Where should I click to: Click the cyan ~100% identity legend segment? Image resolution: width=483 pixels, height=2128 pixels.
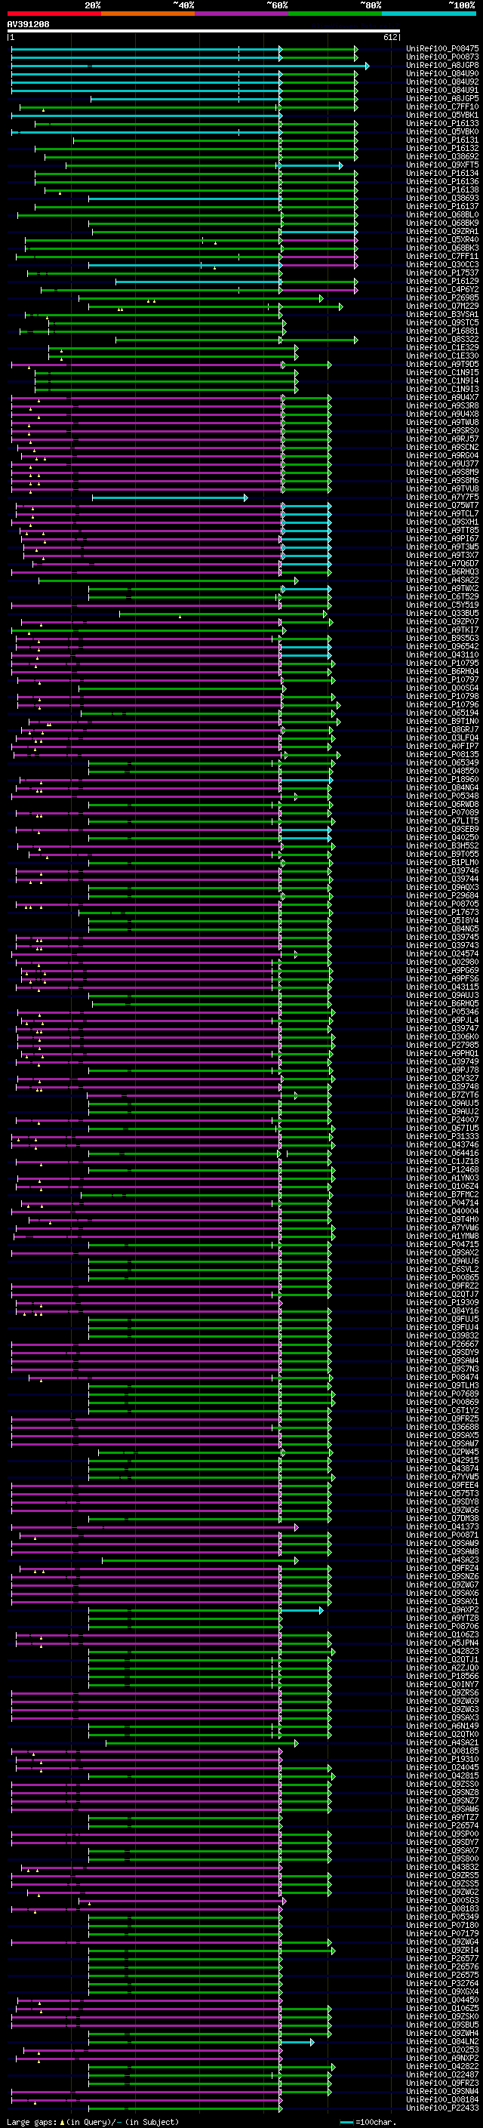(429, 14)
